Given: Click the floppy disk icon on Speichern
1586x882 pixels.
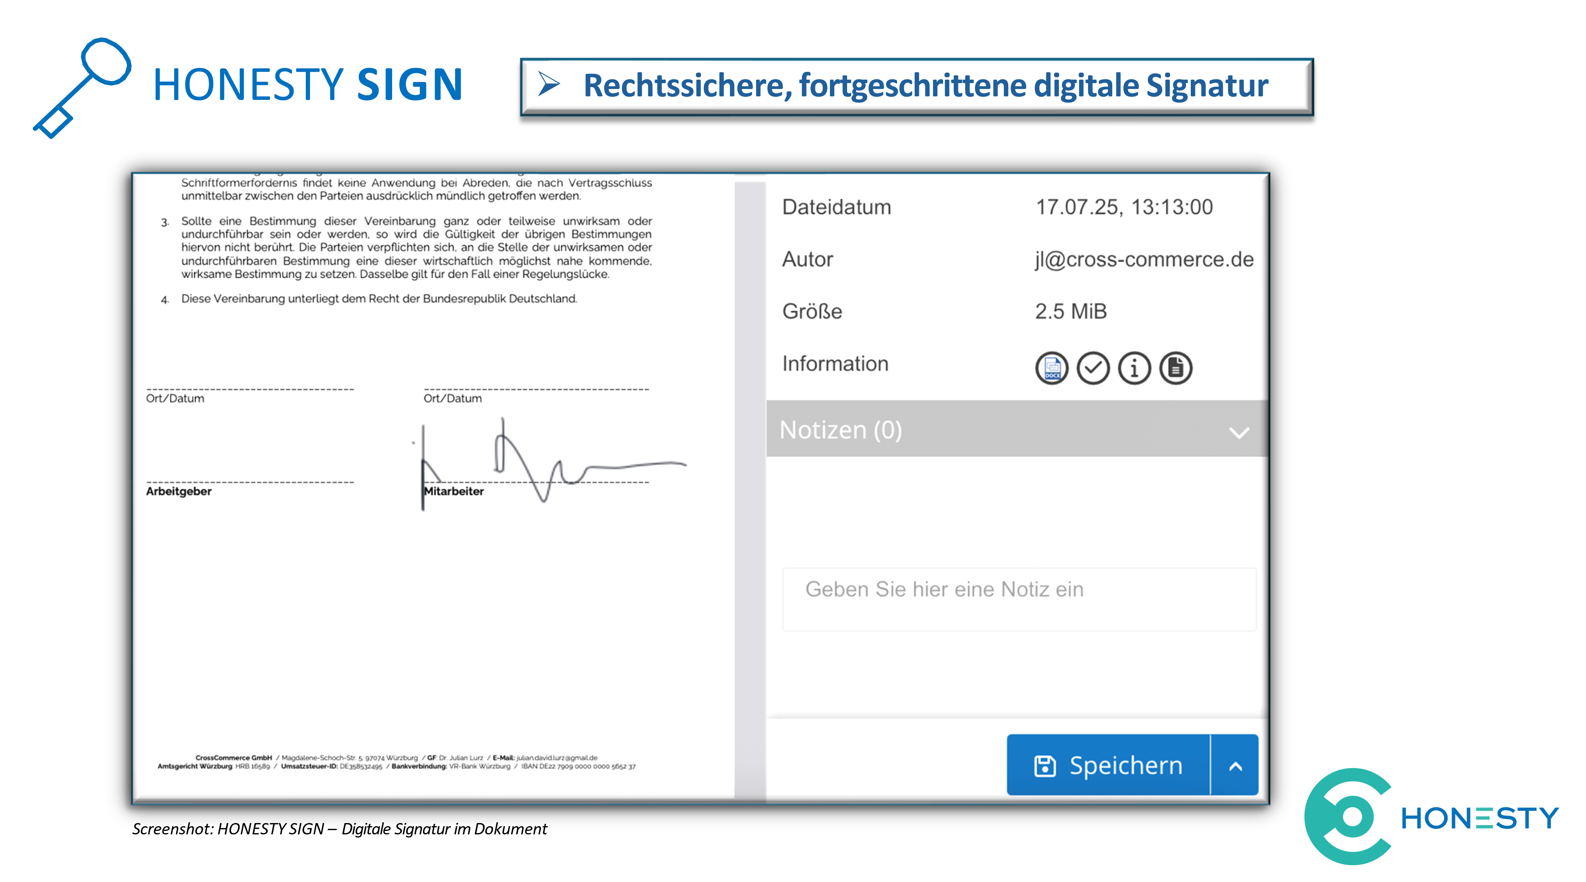Looking at the screenshot, I should pyautogui.click(x=1045, y=766).
